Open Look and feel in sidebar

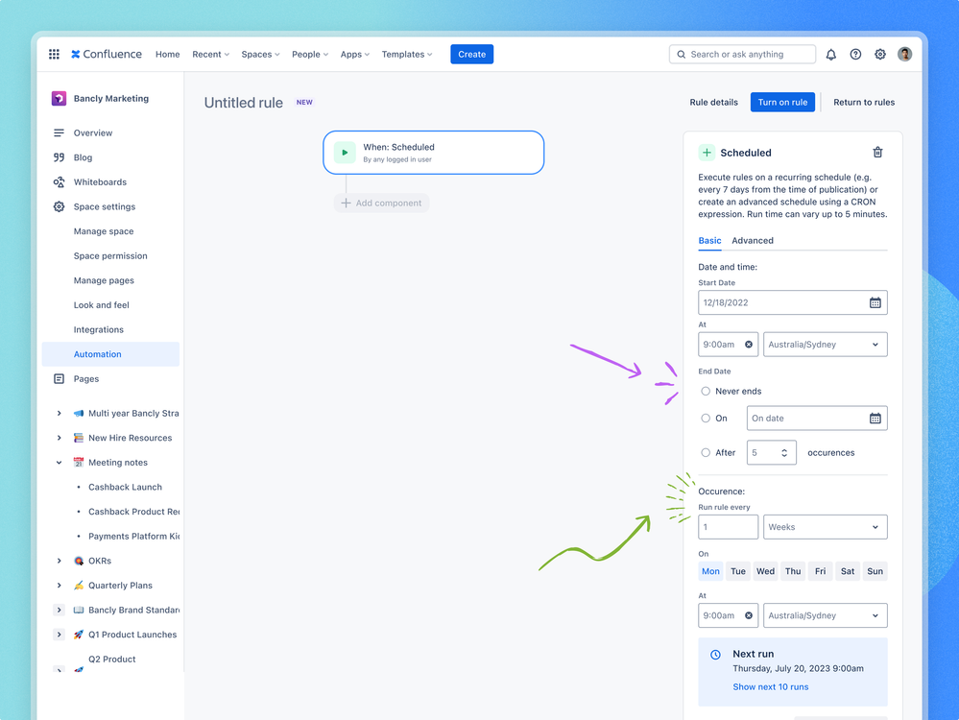[x=102, y=305]
